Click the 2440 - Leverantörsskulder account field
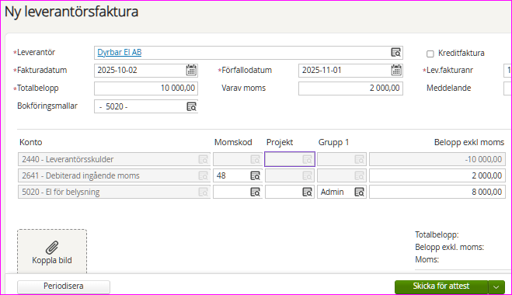This screenshot has height=295, width=512. click(114, 159)
